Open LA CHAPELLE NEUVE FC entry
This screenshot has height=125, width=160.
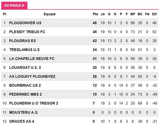click(32, 58)
